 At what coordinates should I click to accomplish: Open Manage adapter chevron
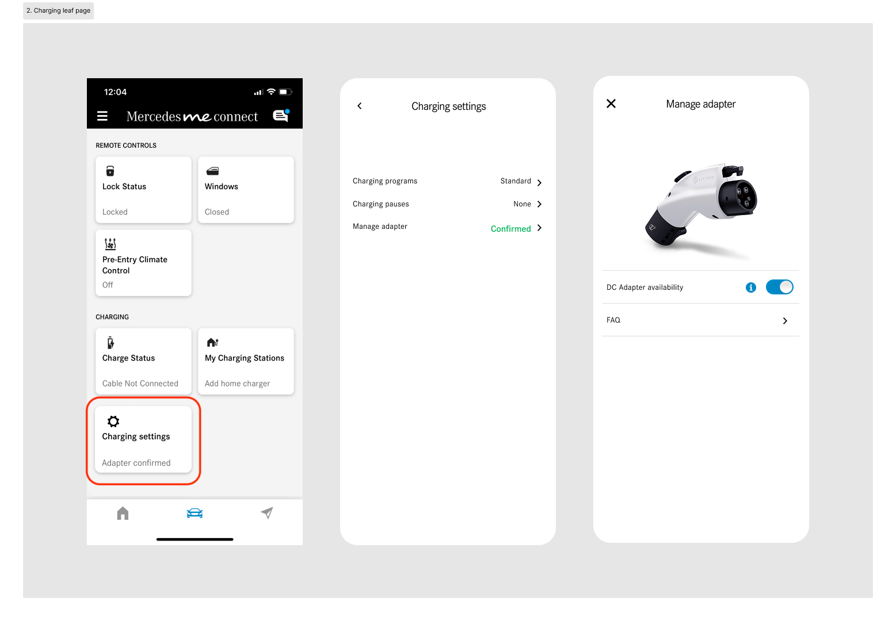(x=539, y=228)
